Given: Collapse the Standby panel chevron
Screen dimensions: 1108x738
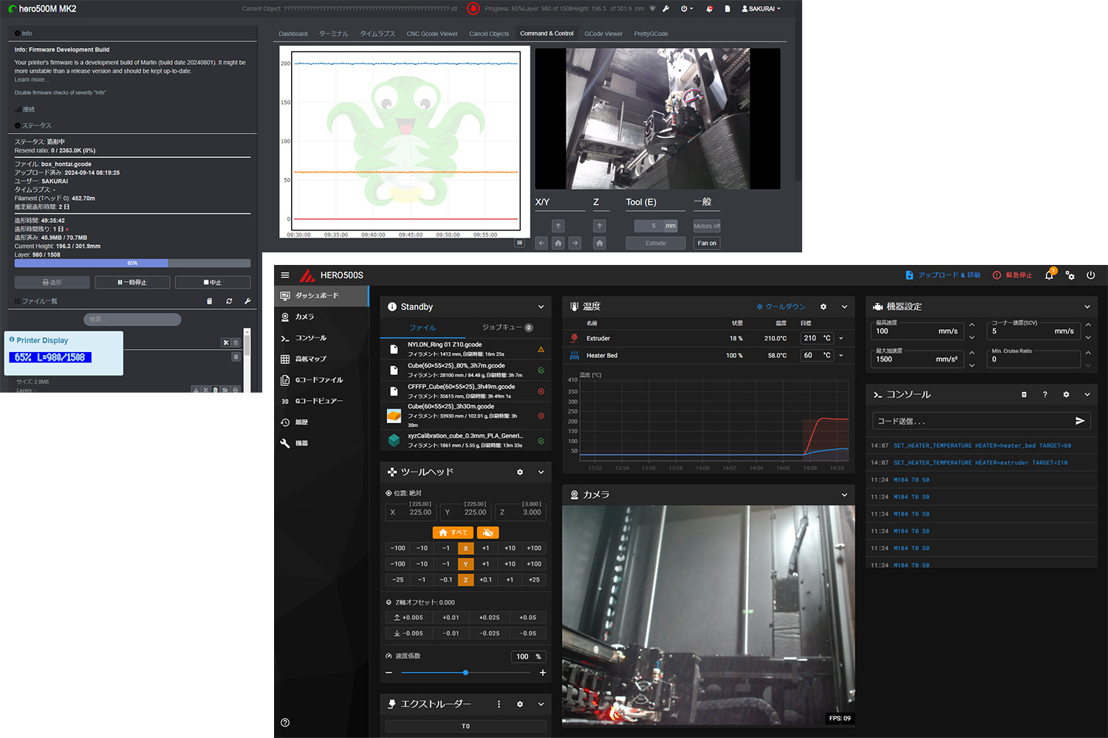Looking at the screenshot, I should (541, 307).
